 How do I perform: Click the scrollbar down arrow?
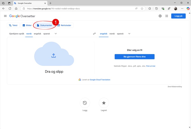click(x=189, y=127)
